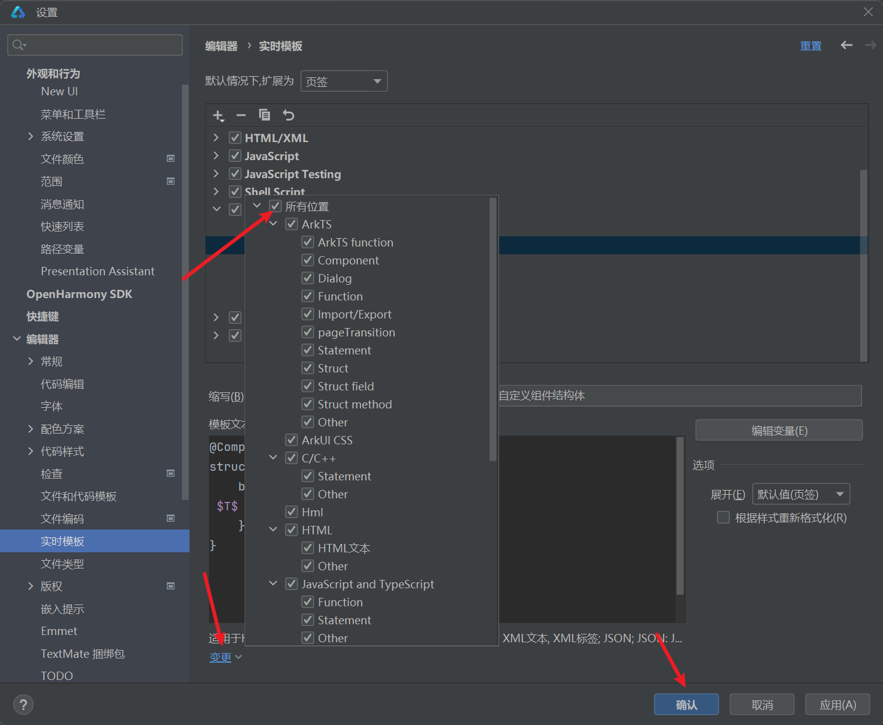This screenshot has height=725, width=883.
Task: Toggle the ArkUI CSS checkbox
Action: pyautogui.click(x=292, y=440)
